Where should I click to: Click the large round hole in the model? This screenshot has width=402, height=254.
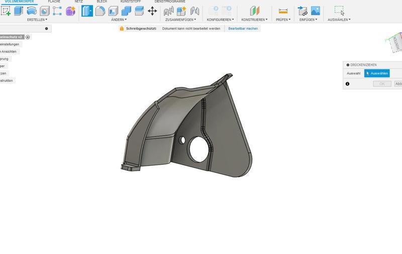[199, 149]
